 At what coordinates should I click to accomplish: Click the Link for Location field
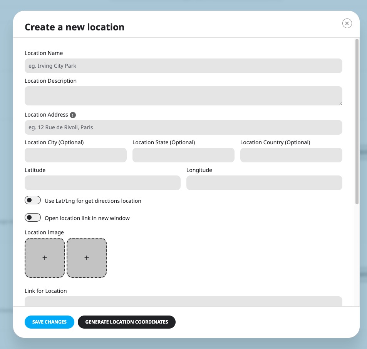183,302
